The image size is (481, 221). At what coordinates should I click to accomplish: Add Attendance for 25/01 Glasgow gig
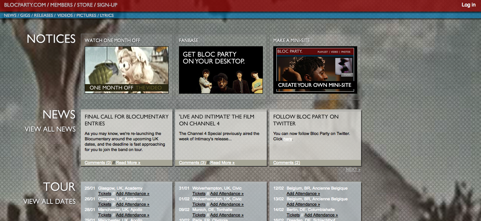click(133, 193)
